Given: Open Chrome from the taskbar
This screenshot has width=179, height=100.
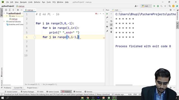Looking at the screenshot, I should [88, 98].
